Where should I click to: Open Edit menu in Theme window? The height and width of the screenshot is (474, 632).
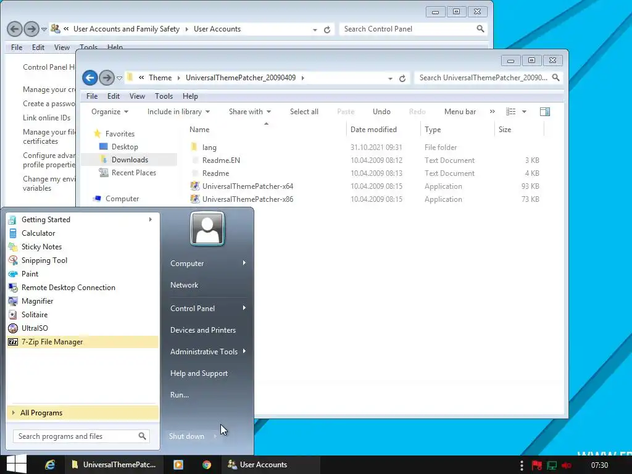click(114, 96)
